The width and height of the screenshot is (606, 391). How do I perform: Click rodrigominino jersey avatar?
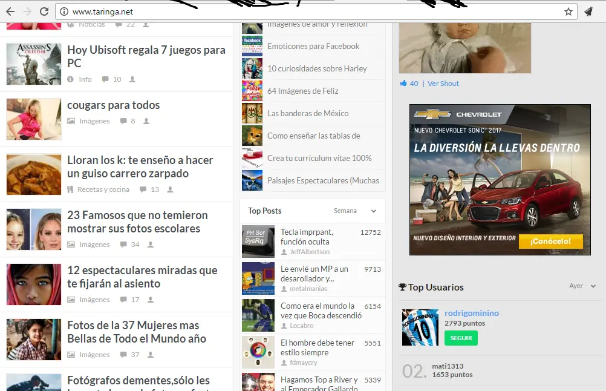420,327
